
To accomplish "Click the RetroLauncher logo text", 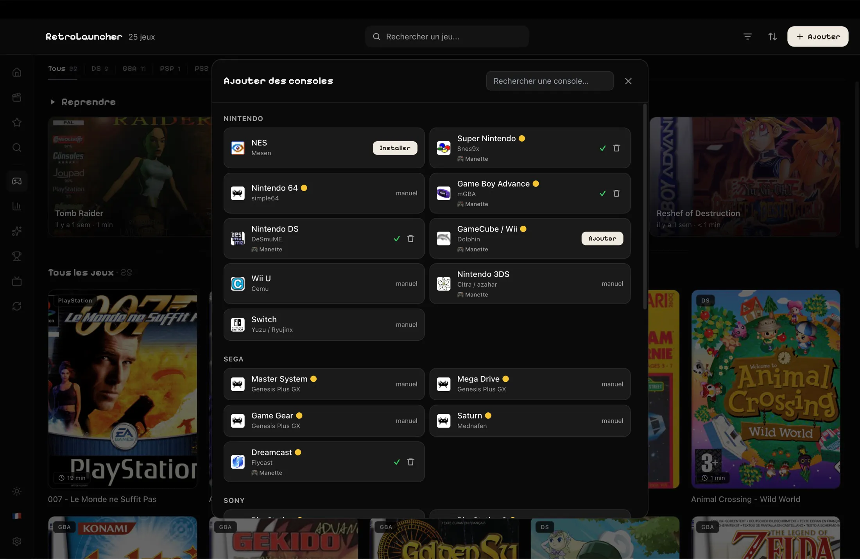I will coord(84,36).
